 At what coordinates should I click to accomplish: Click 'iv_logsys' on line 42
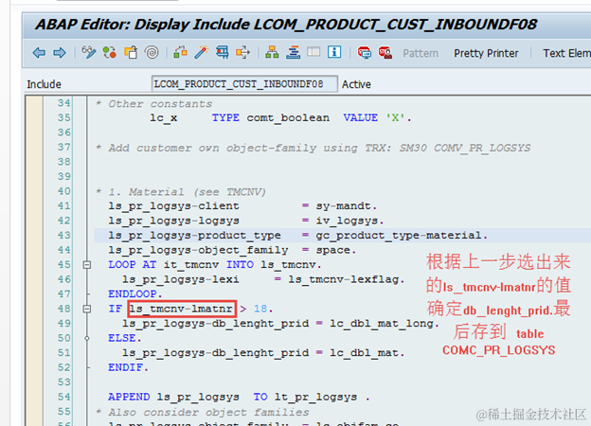coord(347,221)
